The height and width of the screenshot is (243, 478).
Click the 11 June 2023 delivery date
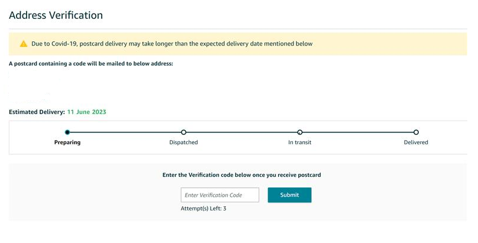(86, 112)
